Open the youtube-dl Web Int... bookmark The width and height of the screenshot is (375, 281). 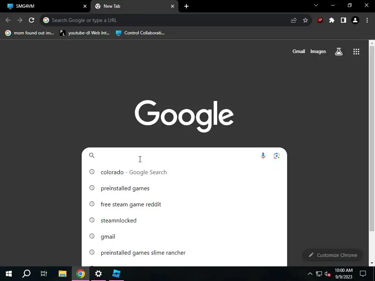tap(85, 33)
